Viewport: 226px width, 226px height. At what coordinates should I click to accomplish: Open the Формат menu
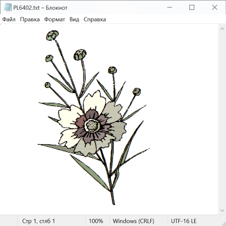[54, 19]
